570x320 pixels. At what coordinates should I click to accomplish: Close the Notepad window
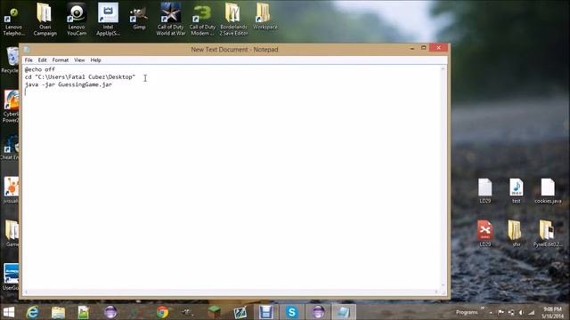click(438, 48)
